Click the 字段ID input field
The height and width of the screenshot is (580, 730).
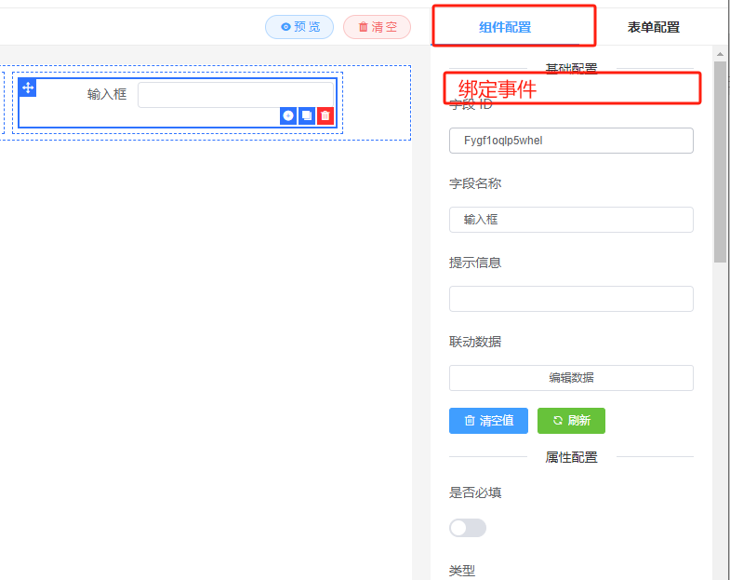(x=571, y=141)
